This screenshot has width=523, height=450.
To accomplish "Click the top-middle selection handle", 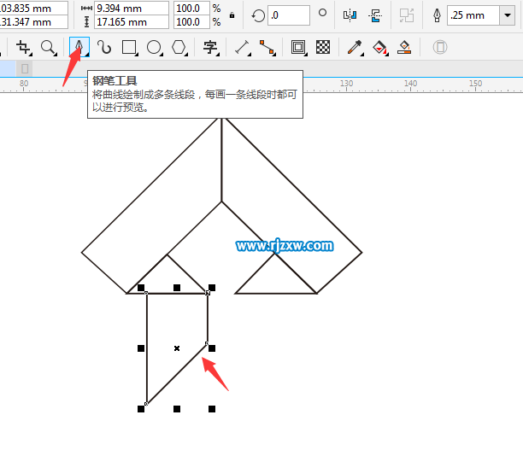I will pos(177,288).
